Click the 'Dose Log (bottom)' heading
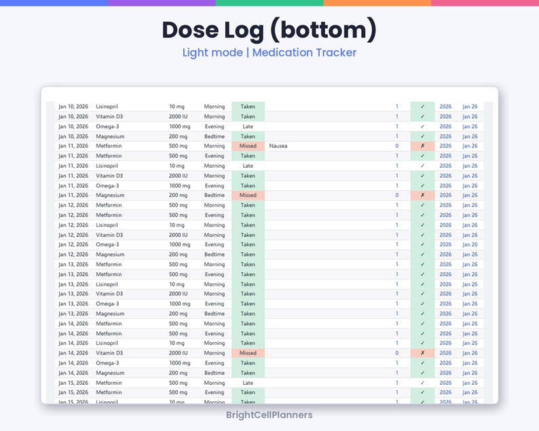 [x=269, y=30]
